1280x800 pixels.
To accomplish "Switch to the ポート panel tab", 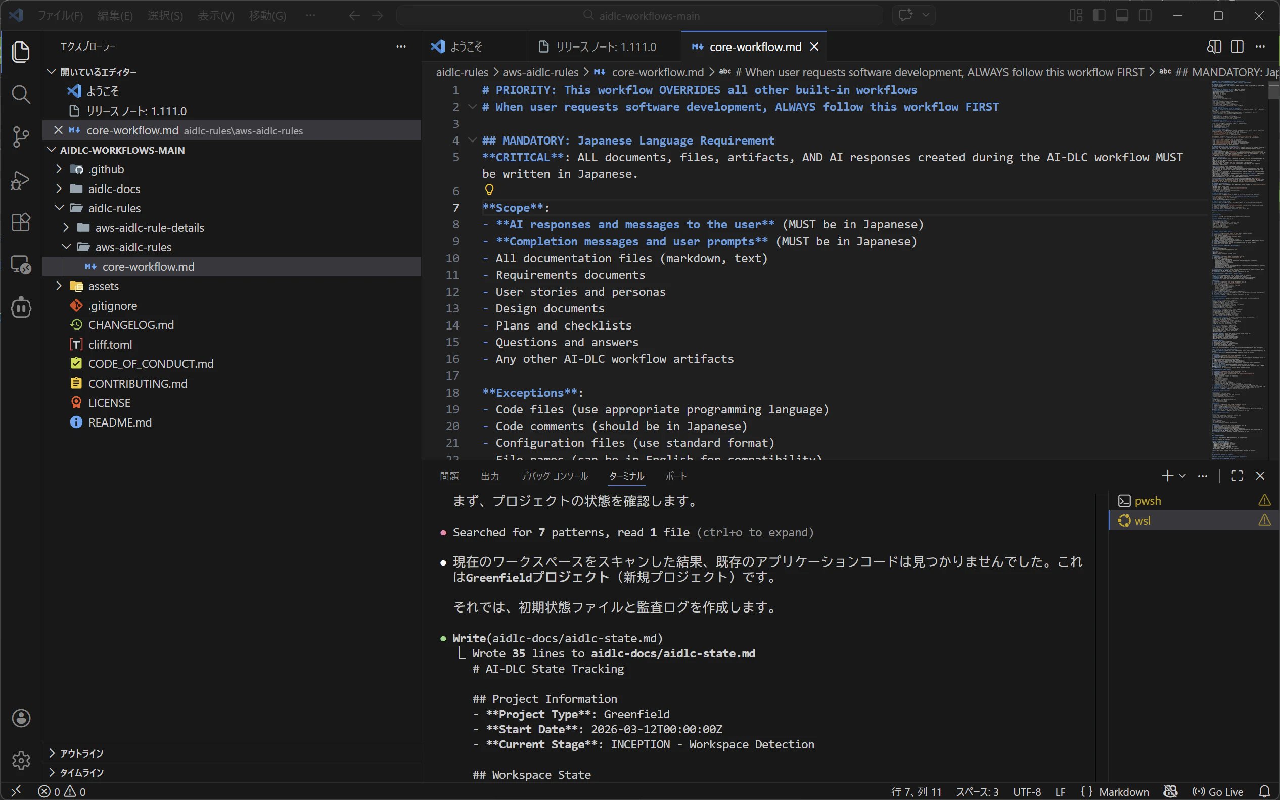I will click(x=676, y=476).
